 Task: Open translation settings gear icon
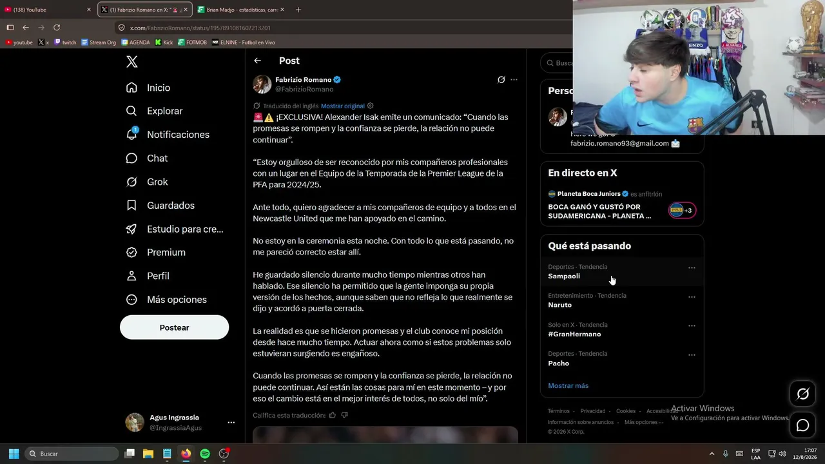click(x=370, y=106)
